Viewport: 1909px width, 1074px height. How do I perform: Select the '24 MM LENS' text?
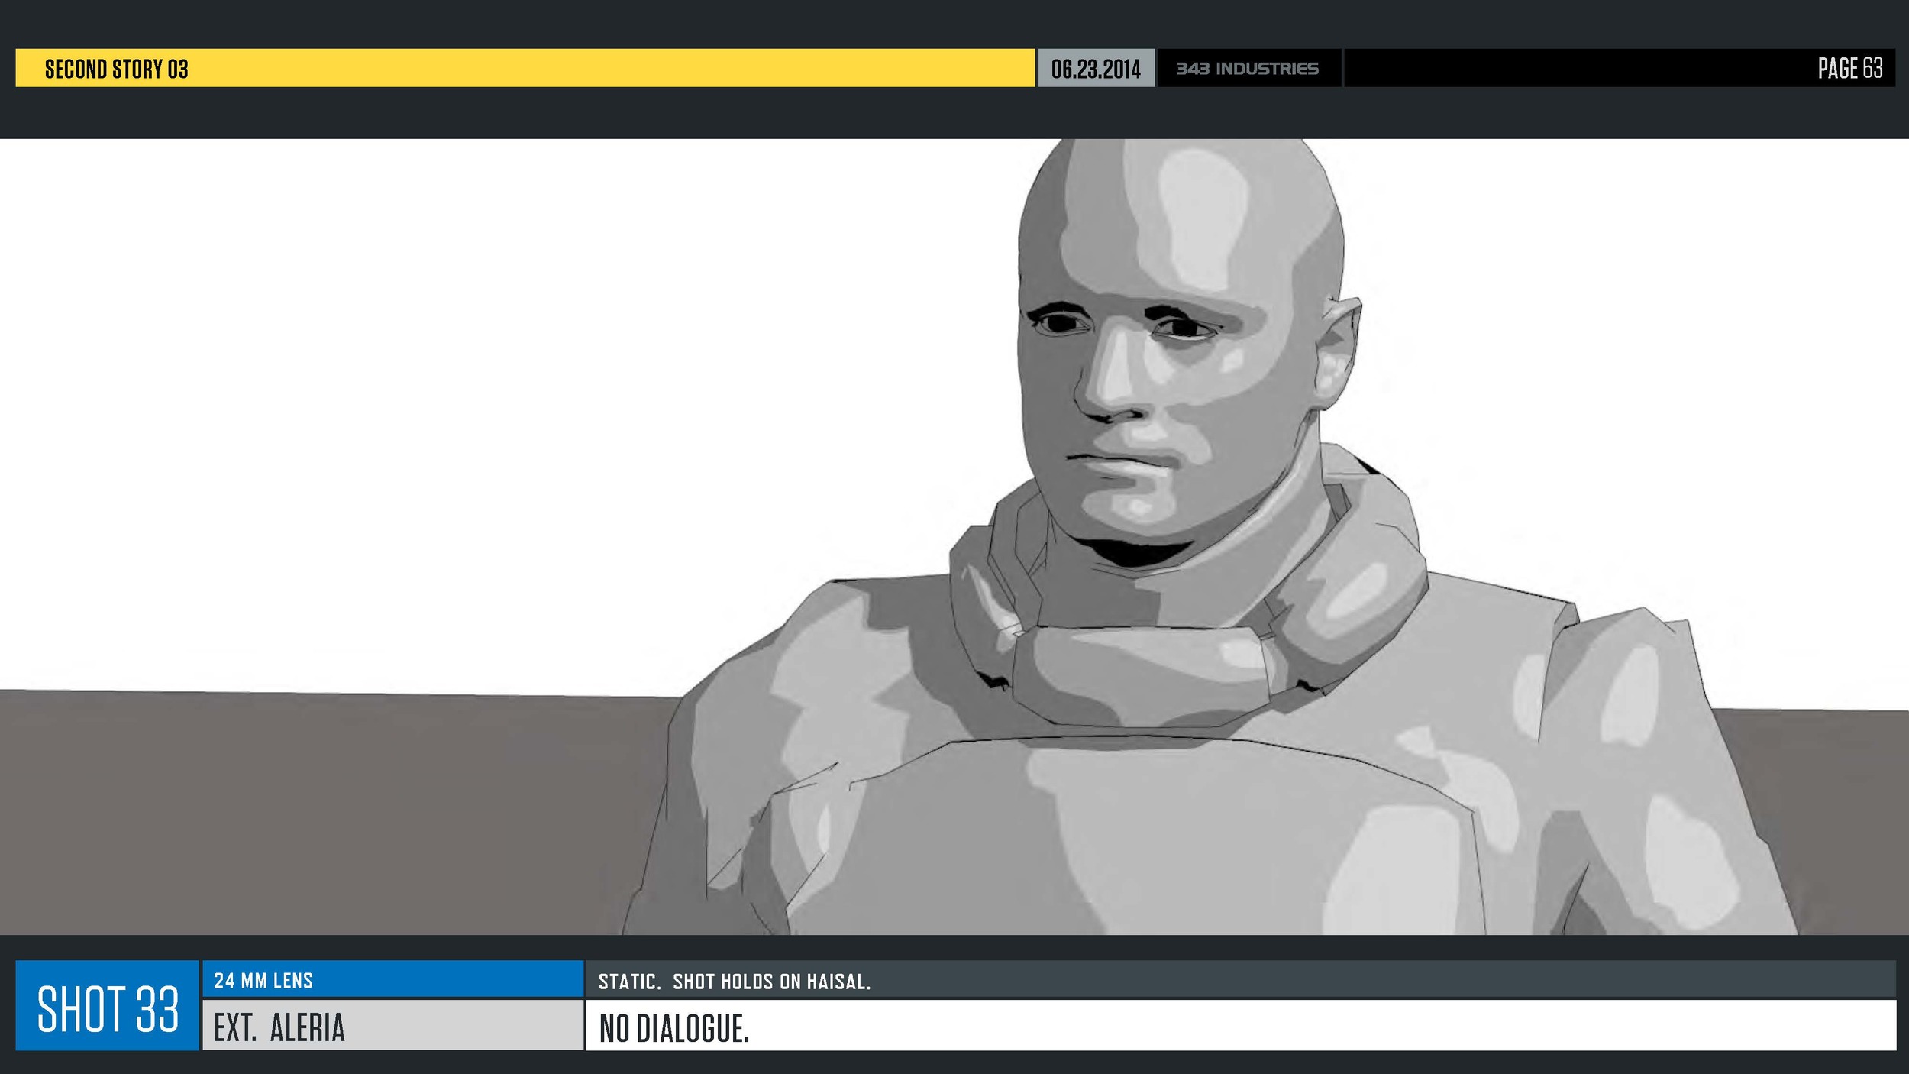pyautogui.click(x=263, y=981)
